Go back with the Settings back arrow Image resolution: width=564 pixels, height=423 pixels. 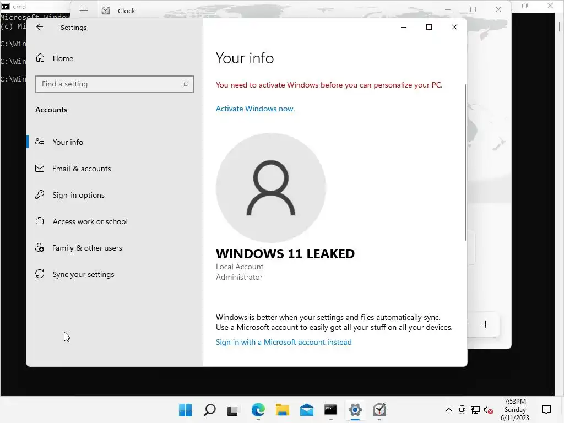pos(40,27)
